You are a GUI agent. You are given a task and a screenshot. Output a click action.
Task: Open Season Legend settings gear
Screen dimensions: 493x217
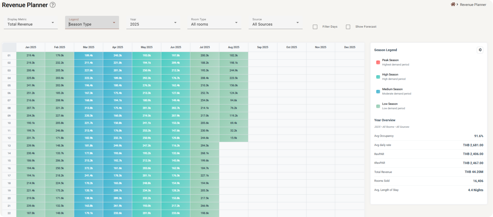(480, 50)
